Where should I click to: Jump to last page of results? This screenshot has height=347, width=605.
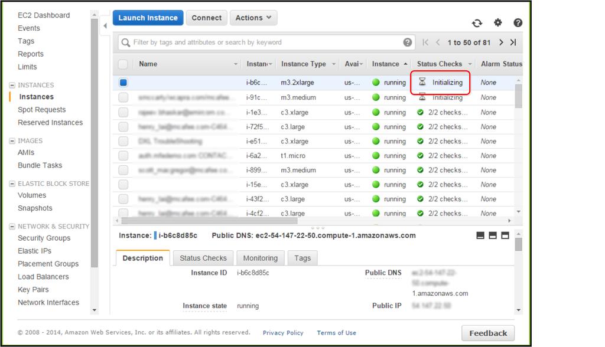point(513,42)
